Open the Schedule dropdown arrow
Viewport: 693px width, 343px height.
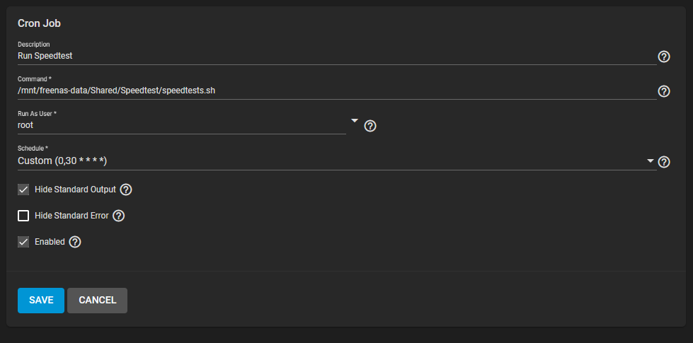pos(650,161)
